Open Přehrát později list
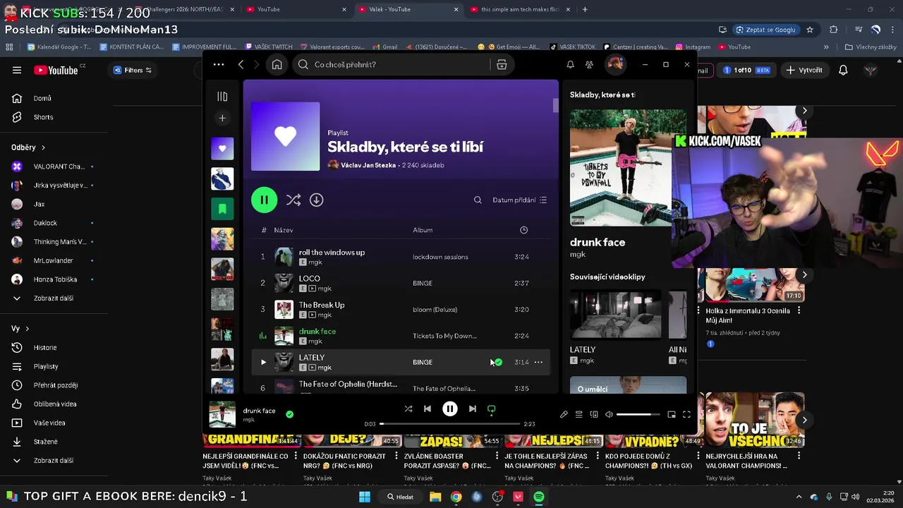Image resolution: width=903 pixels, height=508 pixels. [x=56, y=385]
